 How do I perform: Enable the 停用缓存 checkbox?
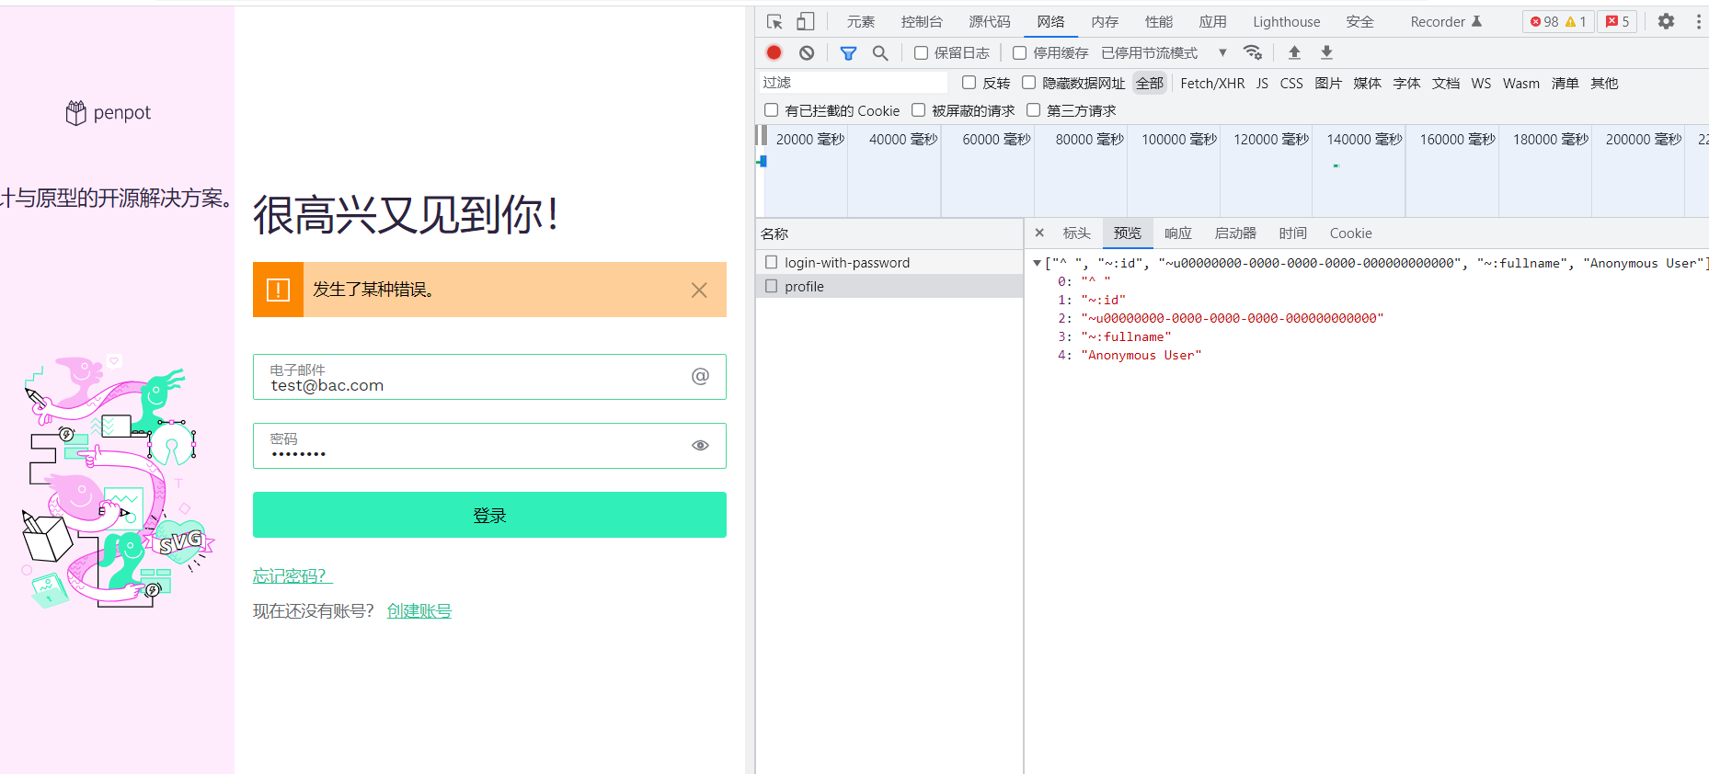click(x=1019, y=53)
